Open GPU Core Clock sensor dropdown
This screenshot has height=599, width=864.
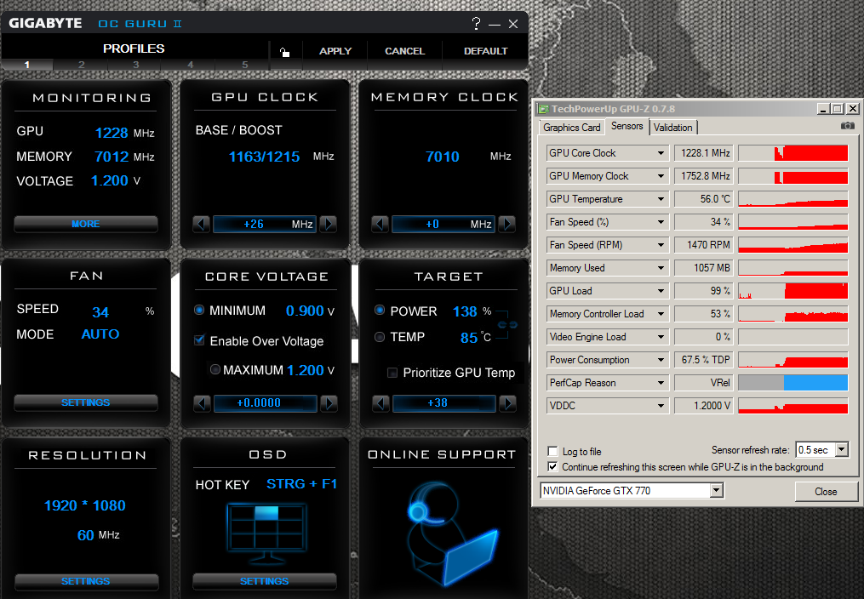click(661, 153)
